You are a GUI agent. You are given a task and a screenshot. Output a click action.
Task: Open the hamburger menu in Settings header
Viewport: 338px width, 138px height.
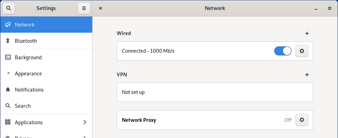coord(84,8)
